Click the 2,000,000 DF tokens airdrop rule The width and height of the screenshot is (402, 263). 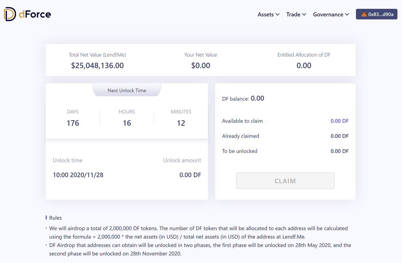[198, 233]
